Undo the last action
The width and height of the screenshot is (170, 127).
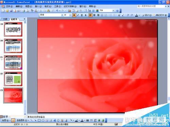tap(57, 11)
